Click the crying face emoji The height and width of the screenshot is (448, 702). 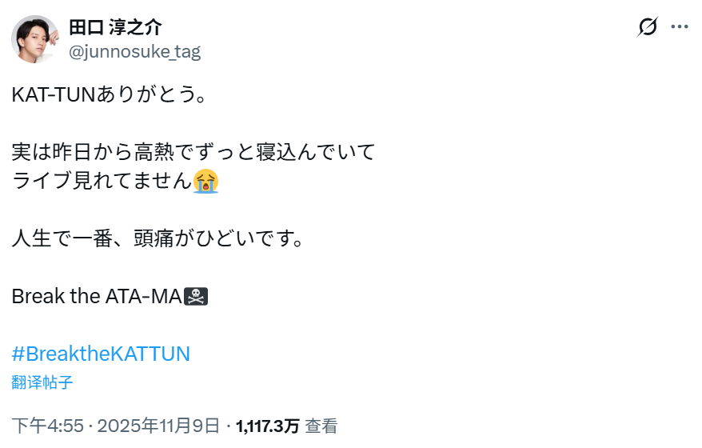point(206,181)
